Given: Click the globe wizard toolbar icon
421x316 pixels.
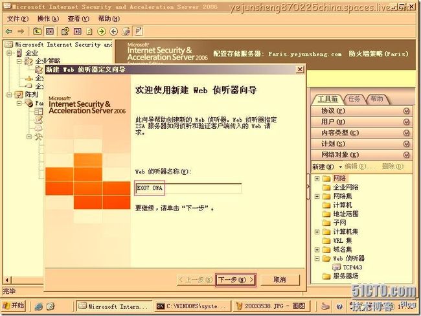Looking at the screenshot, I should 126,32.
